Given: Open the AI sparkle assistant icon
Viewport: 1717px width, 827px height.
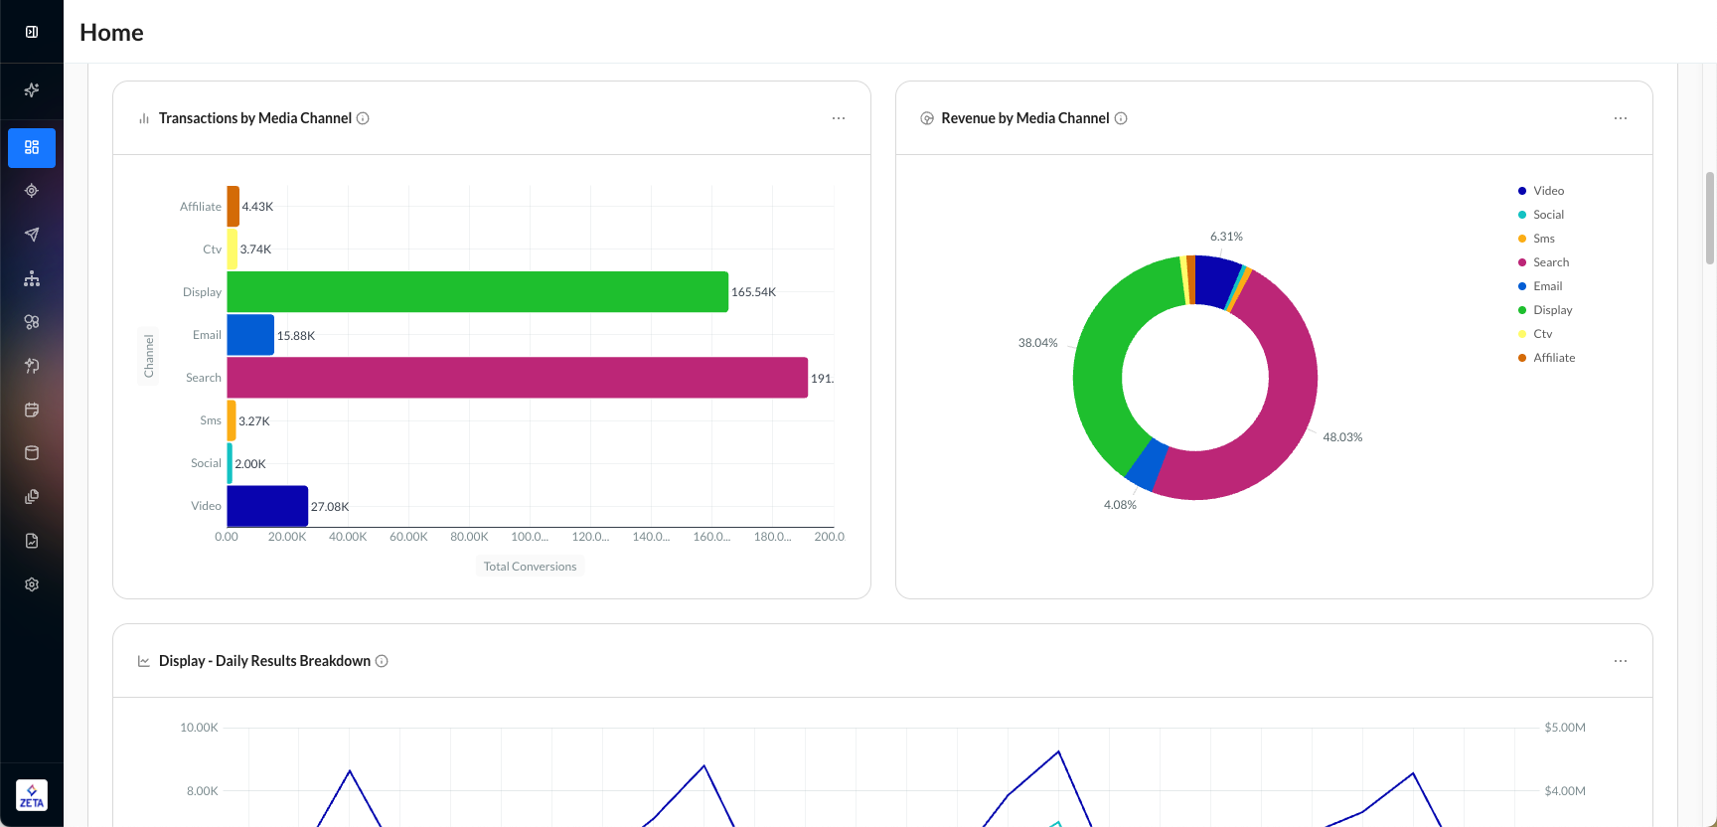Looking at the screenshot, I should (32, 90).
